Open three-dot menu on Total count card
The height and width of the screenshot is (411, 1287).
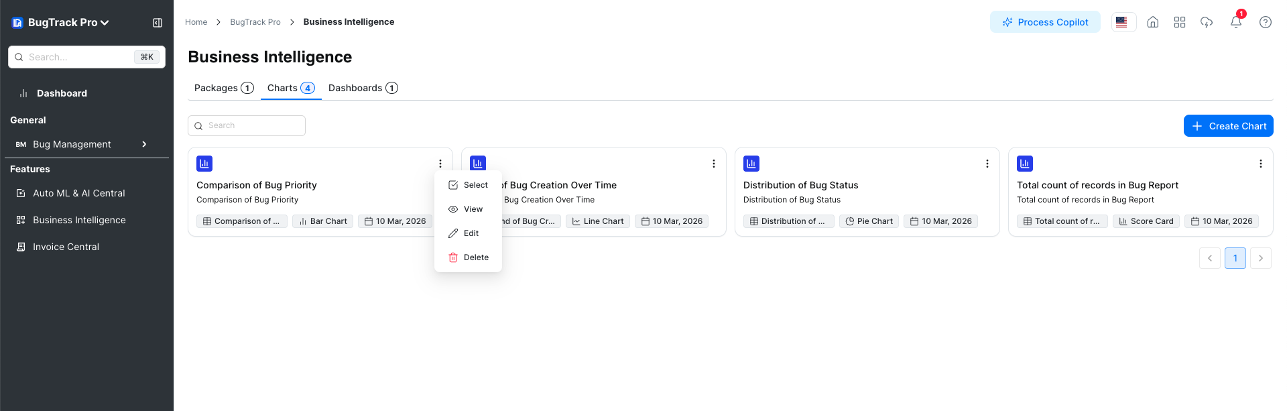(1260, 164)
